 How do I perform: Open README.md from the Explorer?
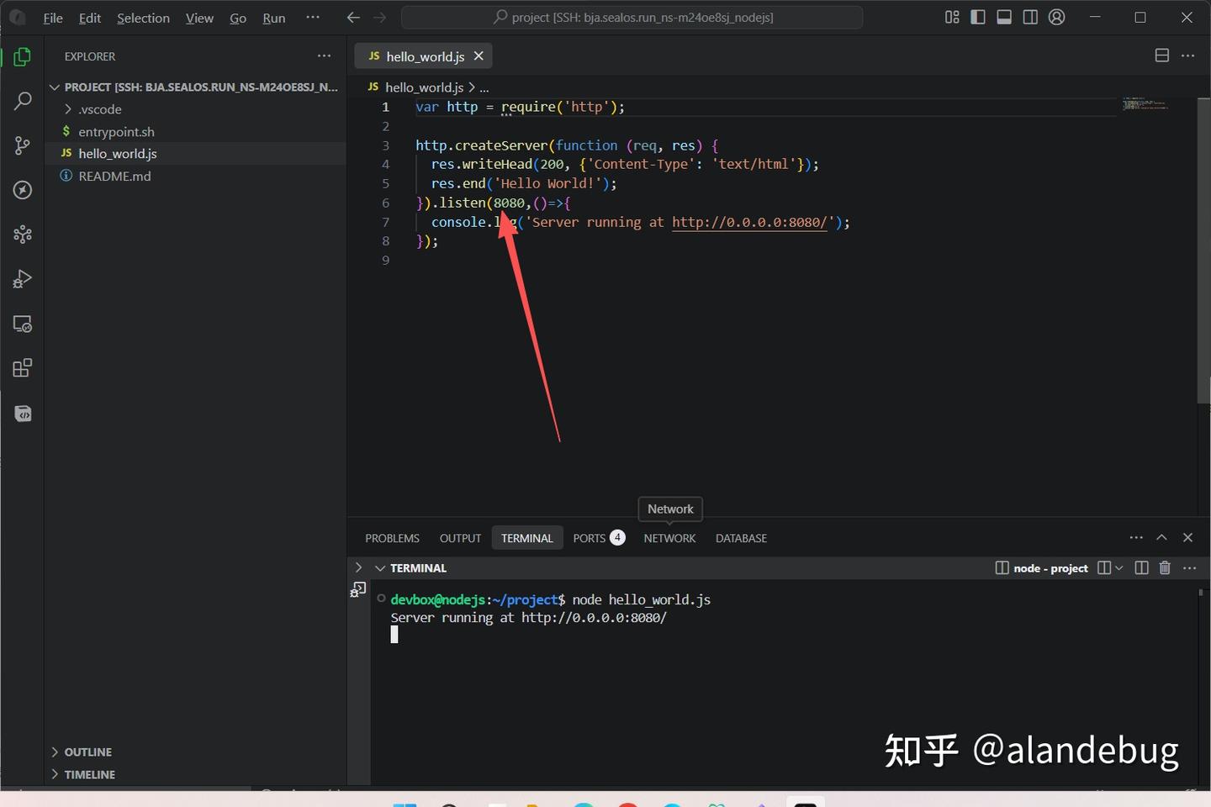(x=114, y=176)
